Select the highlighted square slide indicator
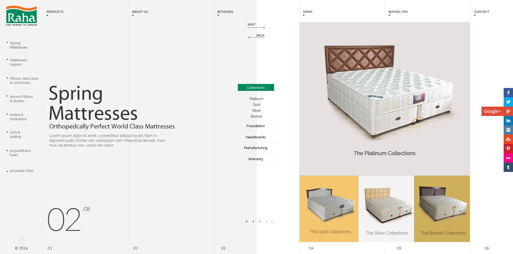 (x=273, y=221)
